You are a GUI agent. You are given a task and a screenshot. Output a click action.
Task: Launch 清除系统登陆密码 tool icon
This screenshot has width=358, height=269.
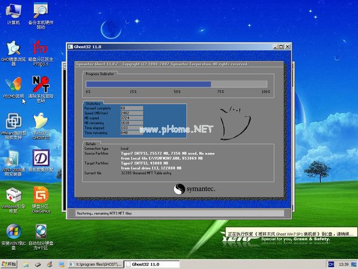pyautogui.click(x=41, y=83)
